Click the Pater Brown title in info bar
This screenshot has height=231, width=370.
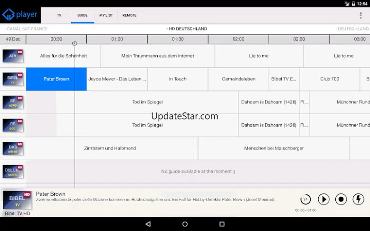point(51,194)
